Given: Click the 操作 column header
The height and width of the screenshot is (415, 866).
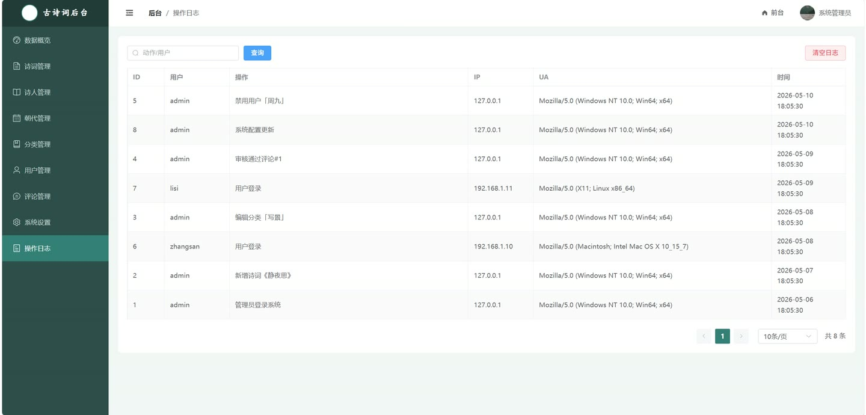Looking at the screenshot, I should [349, 77].
